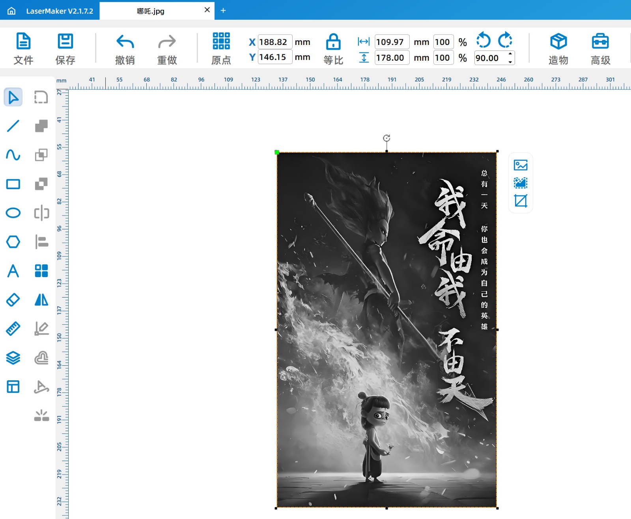Viewport: 631px width, 519px height.
Task: Close the 哪吒.jpg tab
Action: [207, 10]
